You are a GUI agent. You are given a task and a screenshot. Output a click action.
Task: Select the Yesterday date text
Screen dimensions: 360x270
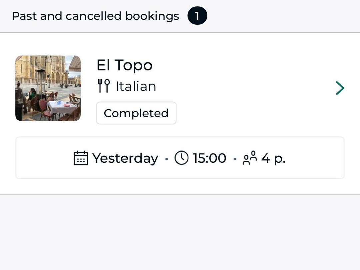(125, 158)
